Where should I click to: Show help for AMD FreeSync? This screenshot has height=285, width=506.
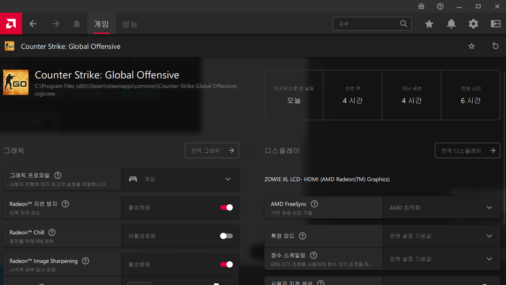tap(314, 204)
